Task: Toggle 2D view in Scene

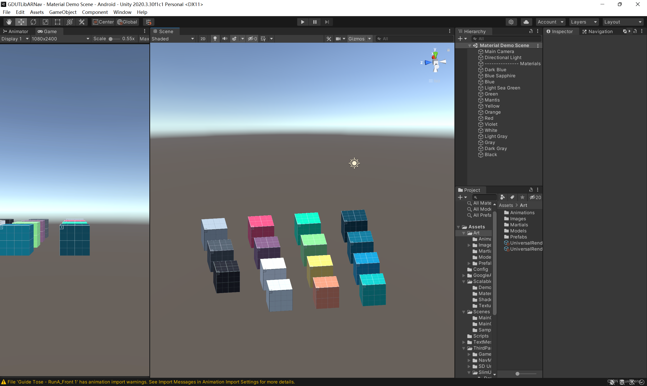Action: tap(203, 39)
